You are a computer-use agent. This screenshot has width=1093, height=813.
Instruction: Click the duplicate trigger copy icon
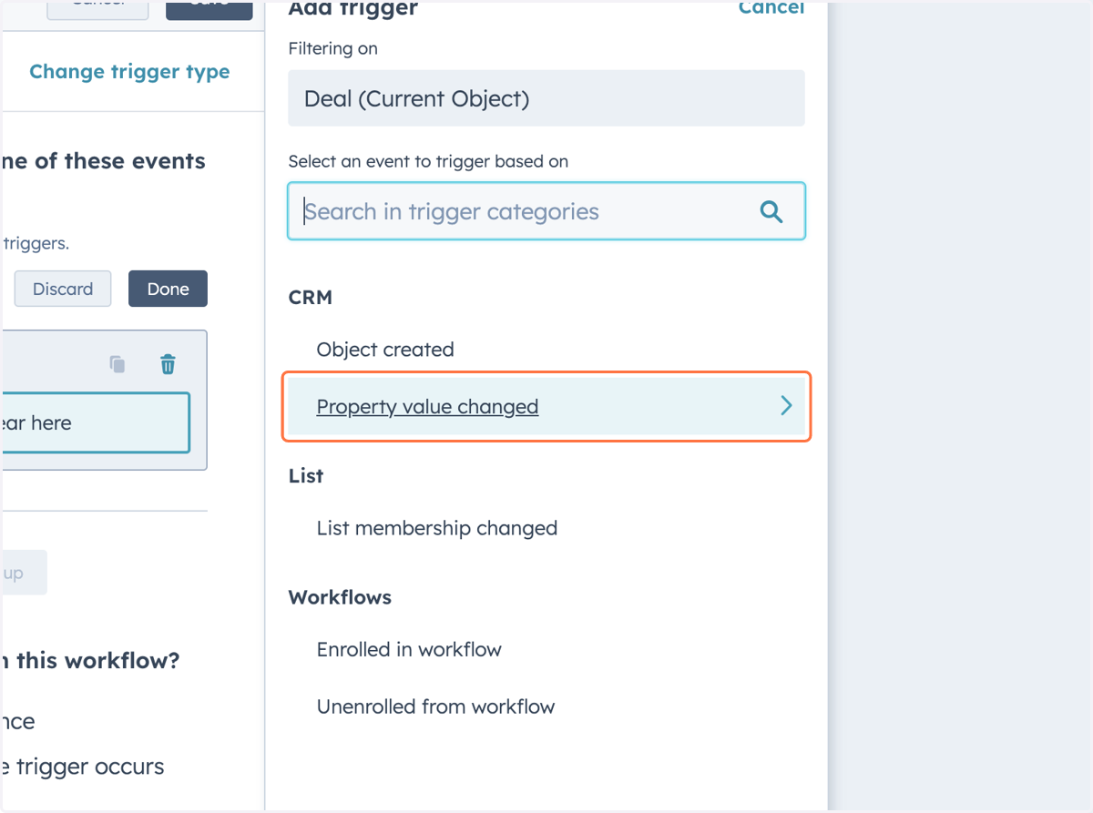[x=117, y=364]
